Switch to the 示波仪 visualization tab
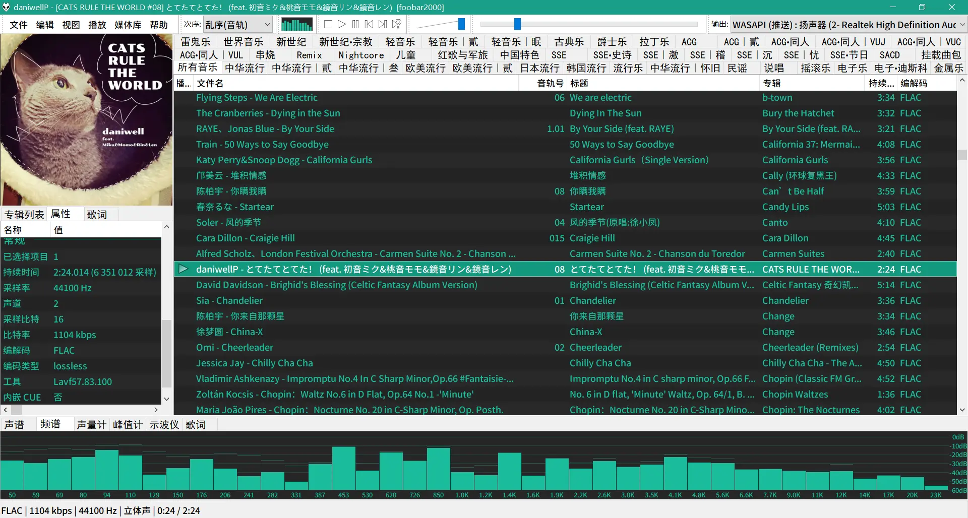968x518 pixels. coord(164,425)
